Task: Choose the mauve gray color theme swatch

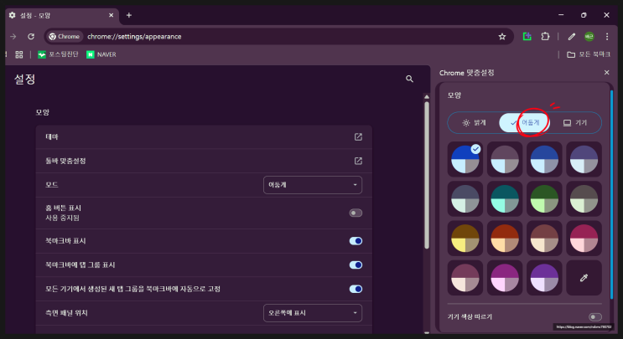Action: tap(505, 159)
